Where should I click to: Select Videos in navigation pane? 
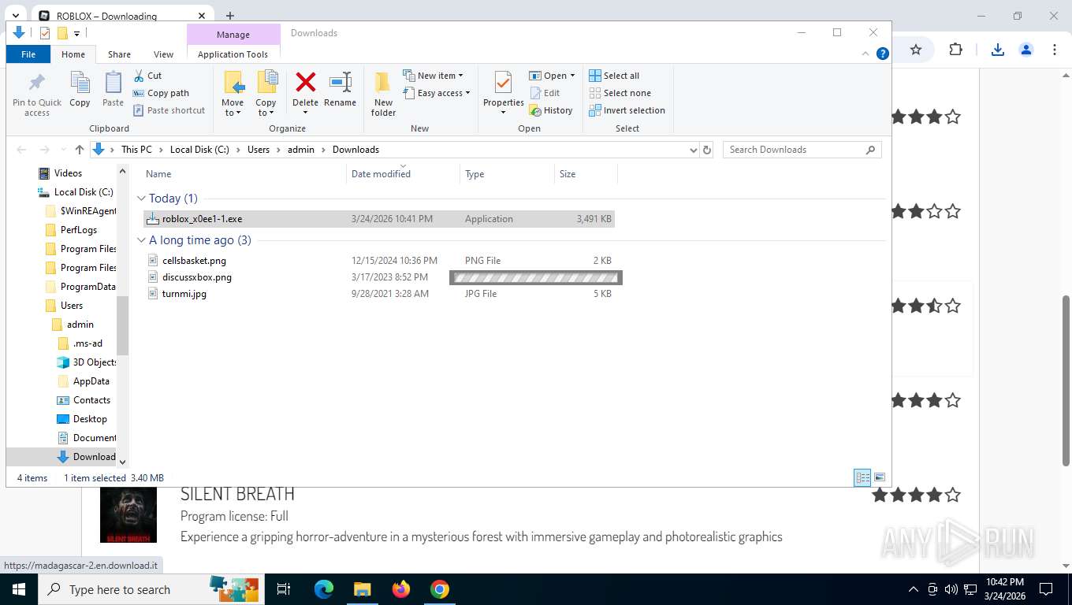click(68, 173)
